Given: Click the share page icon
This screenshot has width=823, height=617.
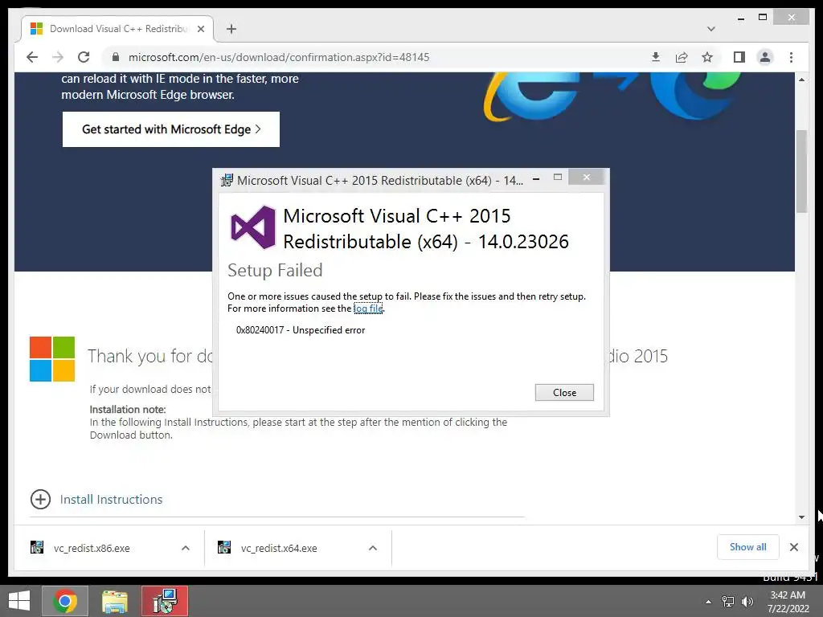Looking at the screenshot, I should point(682,57).
